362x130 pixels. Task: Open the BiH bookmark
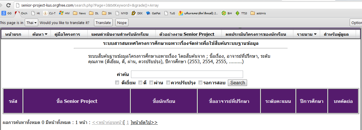tap(227, 13)
